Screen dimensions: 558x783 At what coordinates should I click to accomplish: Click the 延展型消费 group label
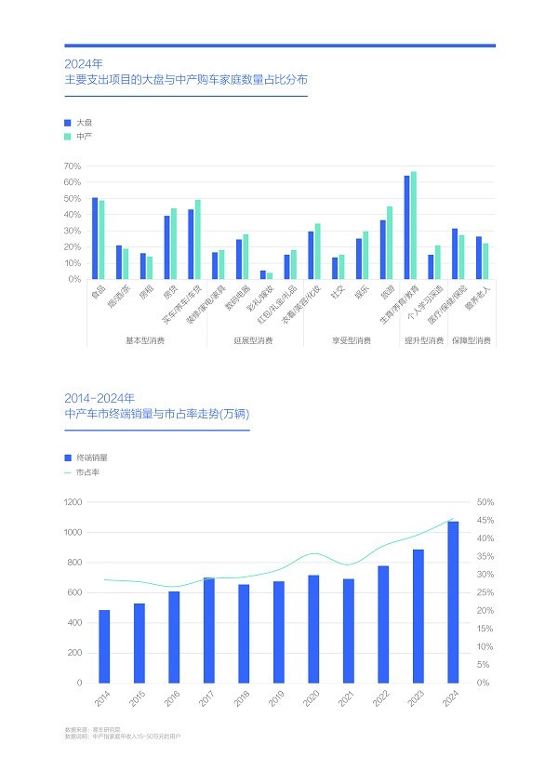click(253, 340)
